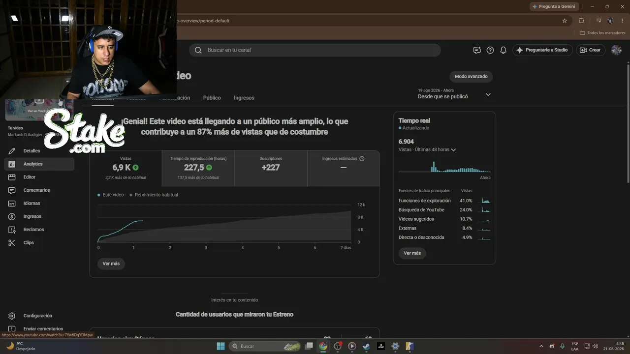The height and width of the screenshot is (354, 630).
Task: Click Ver más under the views chart
Action: coord(111,264)
